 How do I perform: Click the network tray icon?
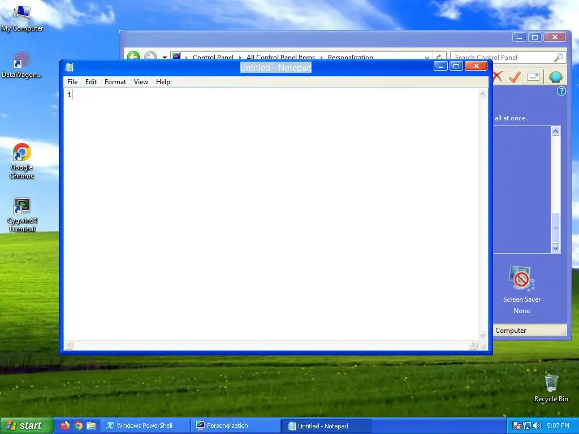[527, 426]
